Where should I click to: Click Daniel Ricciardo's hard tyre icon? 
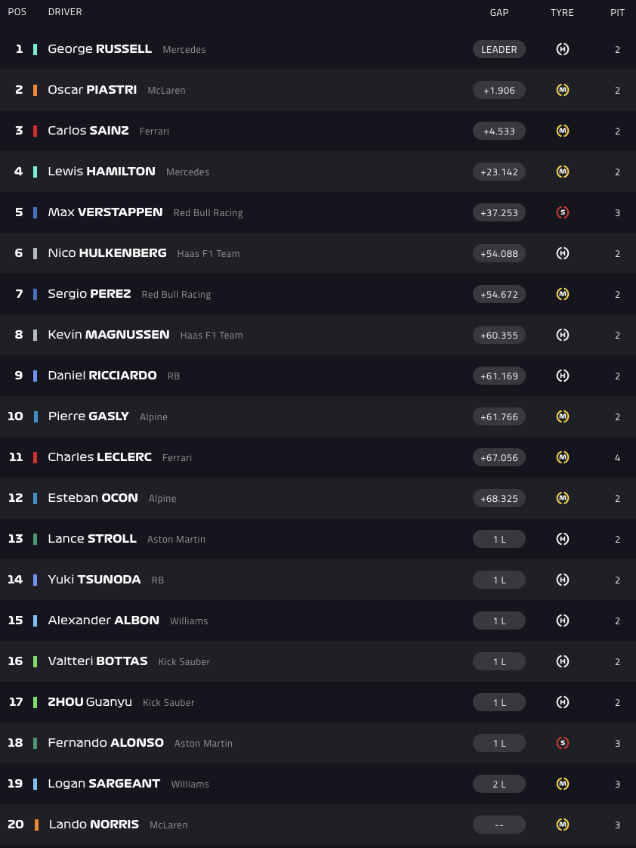(x=562, y=376)
